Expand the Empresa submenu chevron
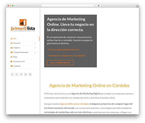This screenshot has width=145, height=123. coord(35,48)
